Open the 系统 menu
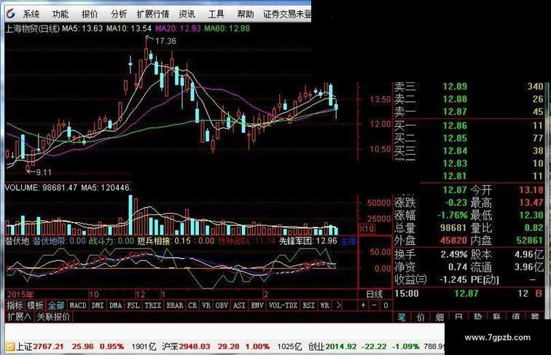551x355 pixels. tap(31, 14)
